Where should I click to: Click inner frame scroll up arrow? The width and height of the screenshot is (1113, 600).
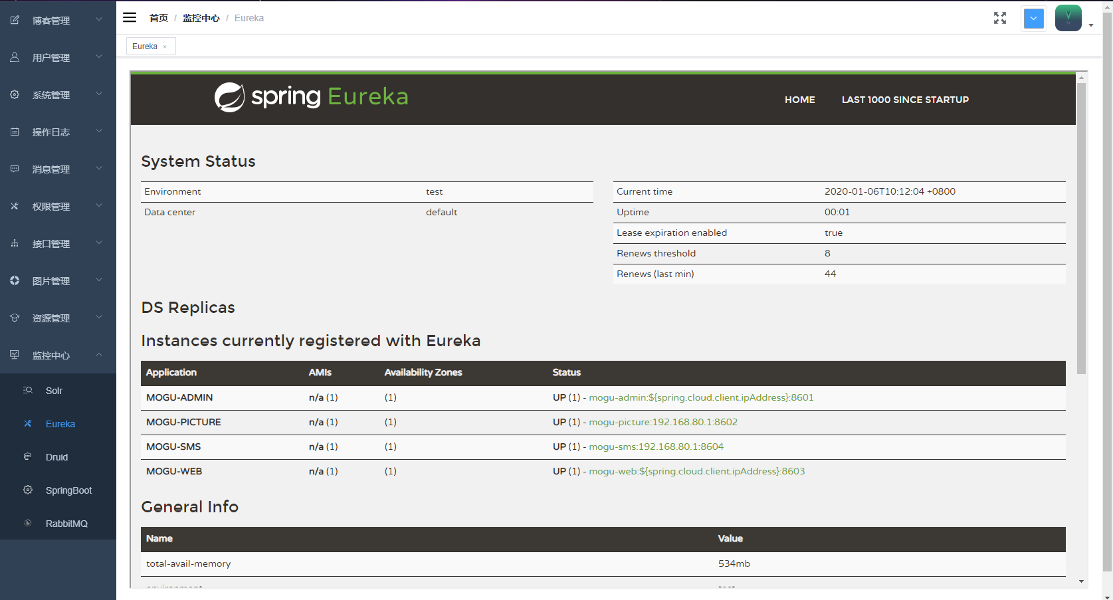click(1081, 78)
